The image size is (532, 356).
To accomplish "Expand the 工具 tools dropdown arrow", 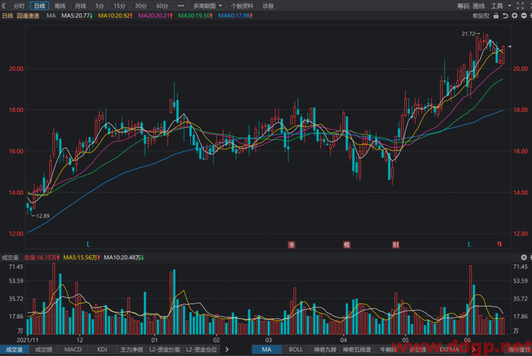I will click(510, 6).
